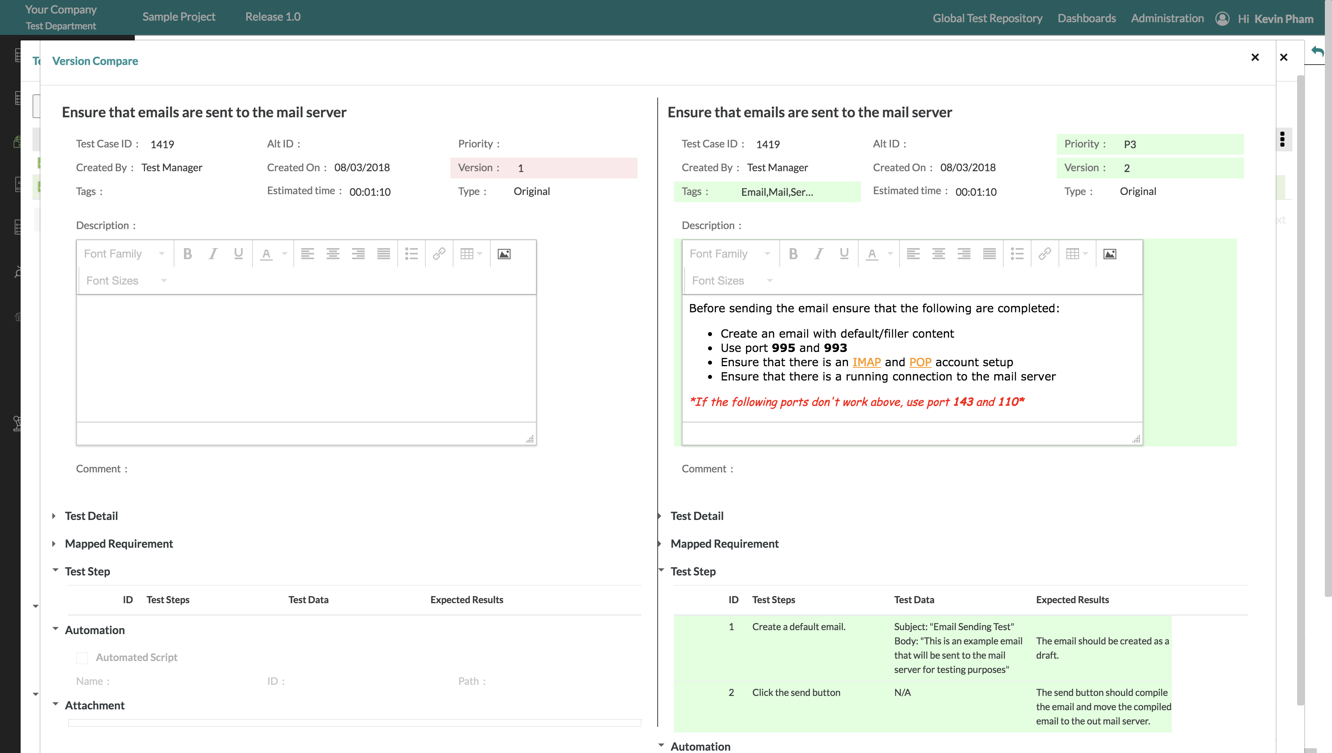1332x753 pixels.
Task: Click insert link icon in left editor
Action: (x=439, y=254)
